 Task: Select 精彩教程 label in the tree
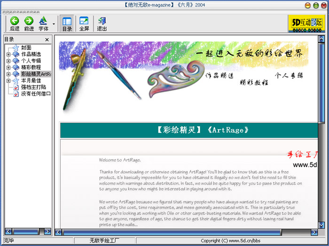(31, 67)
